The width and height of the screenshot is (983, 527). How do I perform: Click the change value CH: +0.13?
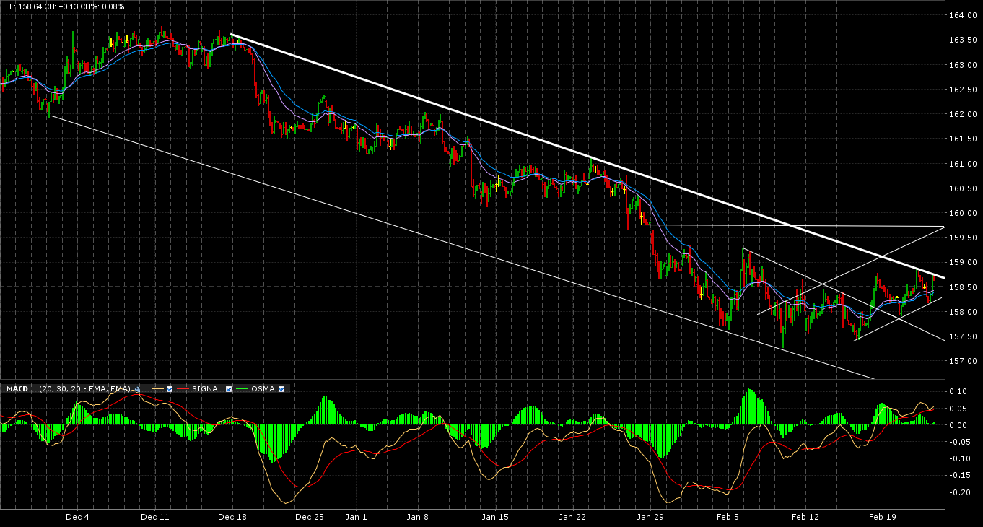click(60, 6)
